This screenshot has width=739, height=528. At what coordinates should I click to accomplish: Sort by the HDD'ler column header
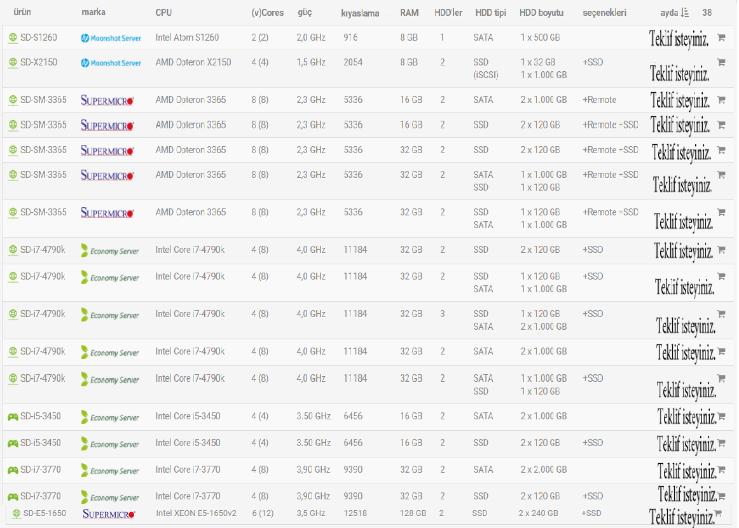tap(448, 13)
